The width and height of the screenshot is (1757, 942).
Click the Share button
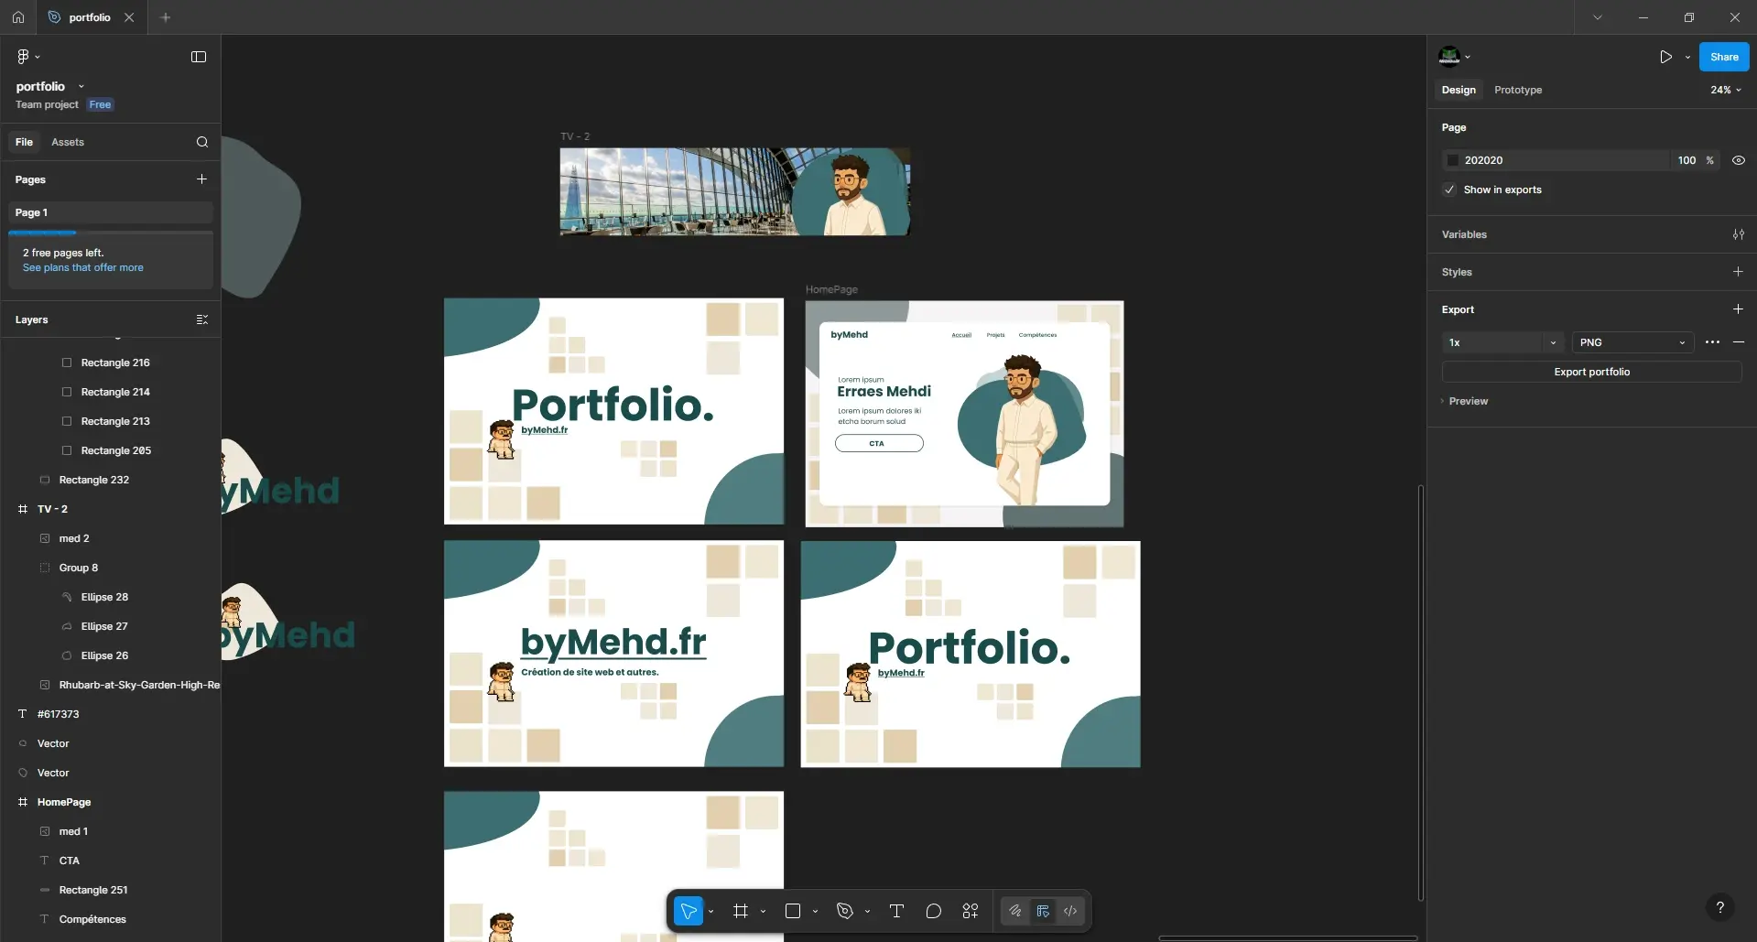1724,57
